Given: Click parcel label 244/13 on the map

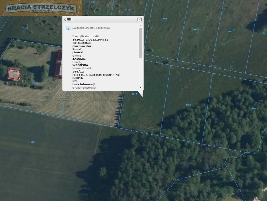Looking at the screenshot, I should [189, 105].
